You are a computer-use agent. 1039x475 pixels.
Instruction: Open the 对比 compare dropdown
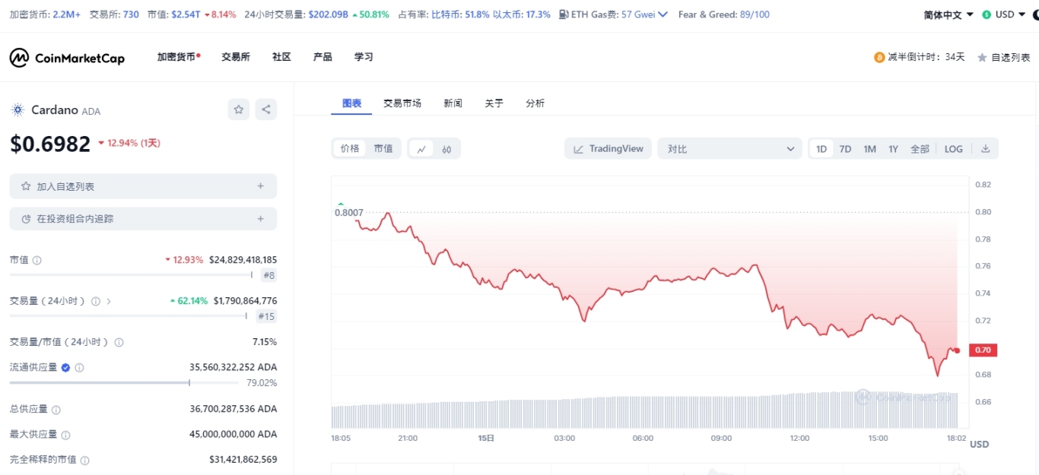click(729, 149)
